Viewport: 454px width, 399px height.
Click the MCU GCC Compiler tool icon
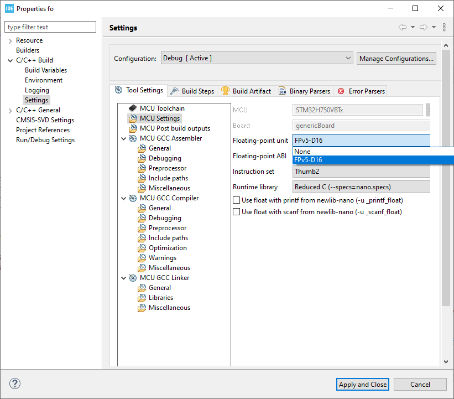[x=133, y=198]
